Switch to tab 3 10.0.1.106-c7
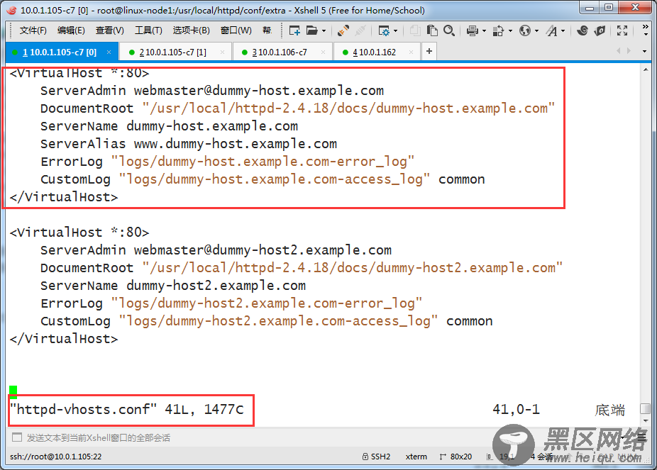This screenshot has height=470, width=657. pyautogui.click(x=282, y=52)
